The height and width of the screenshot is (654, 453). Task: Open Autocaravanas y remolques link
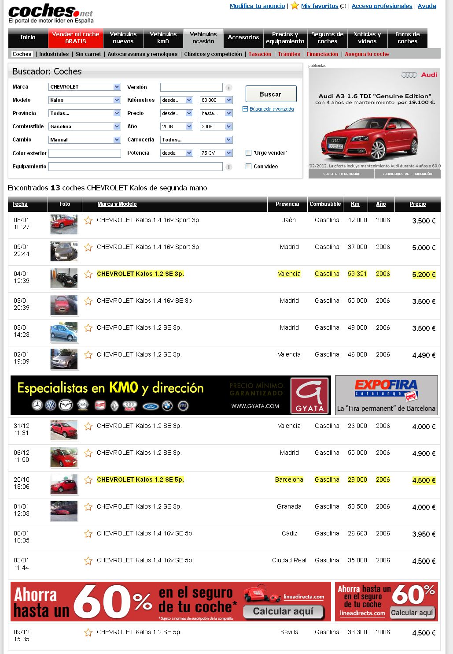coord(143,54)
